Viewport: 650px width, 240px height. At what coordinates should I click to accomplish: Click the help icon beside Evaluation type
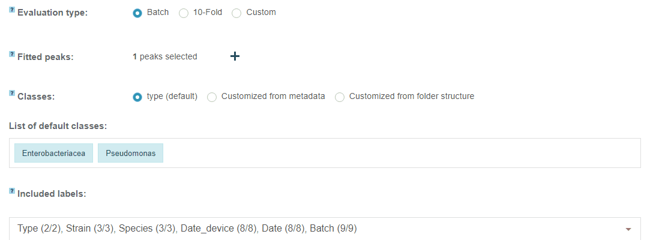point(12,10)
